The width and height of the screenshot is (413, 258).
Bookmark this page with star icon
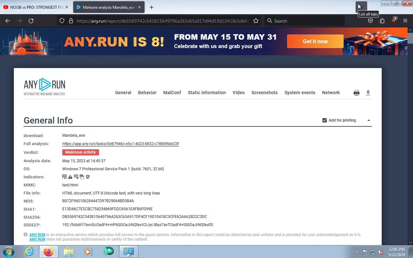[256, 21]
